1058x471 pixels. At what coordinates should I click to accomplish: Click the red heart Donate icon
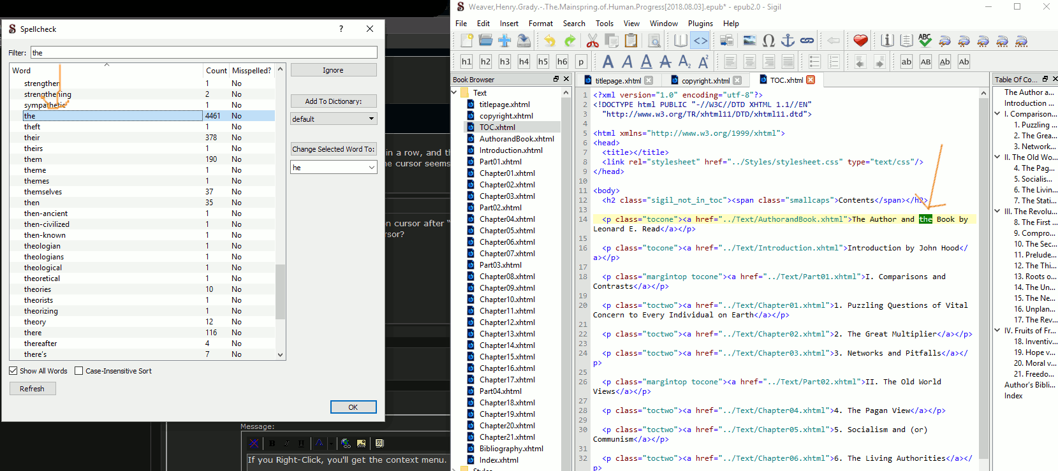click(x=860, y=41)
